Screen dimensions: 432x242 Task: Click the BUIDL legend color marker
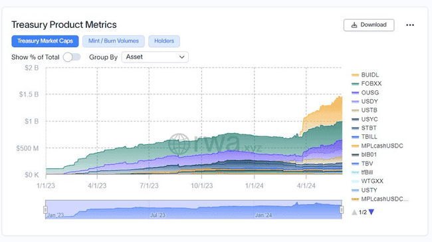click(355, 75)
